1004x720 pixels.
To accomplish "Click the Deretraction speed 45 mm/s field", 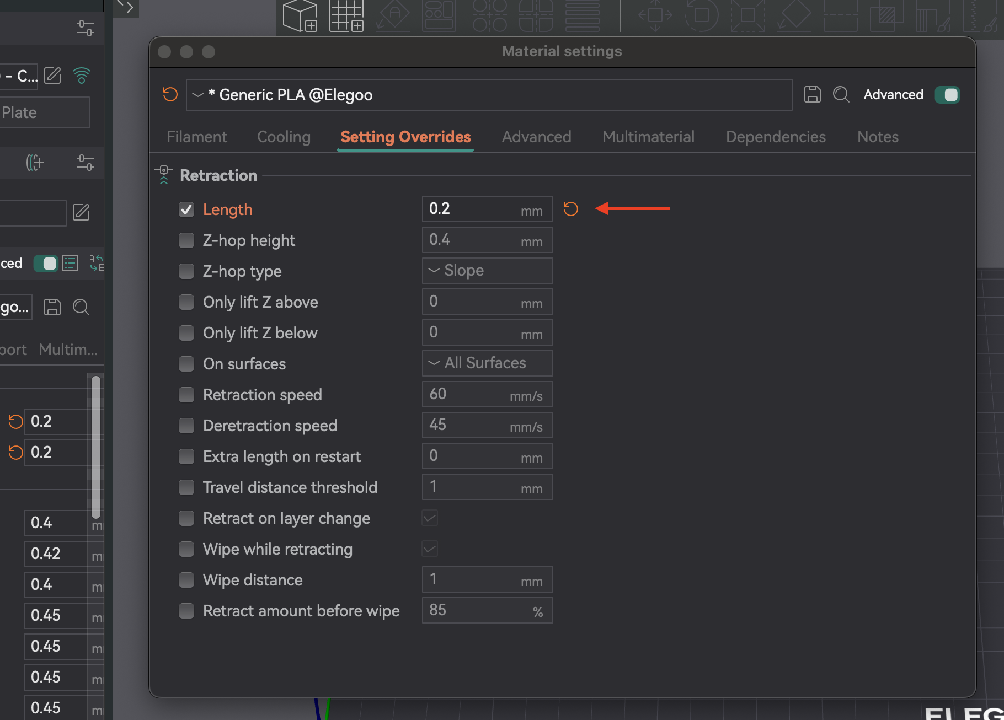I will tap(487, 425).
